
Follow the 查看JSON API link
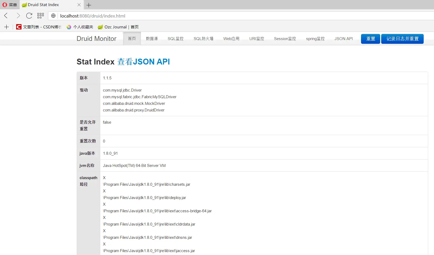[144, 62]
